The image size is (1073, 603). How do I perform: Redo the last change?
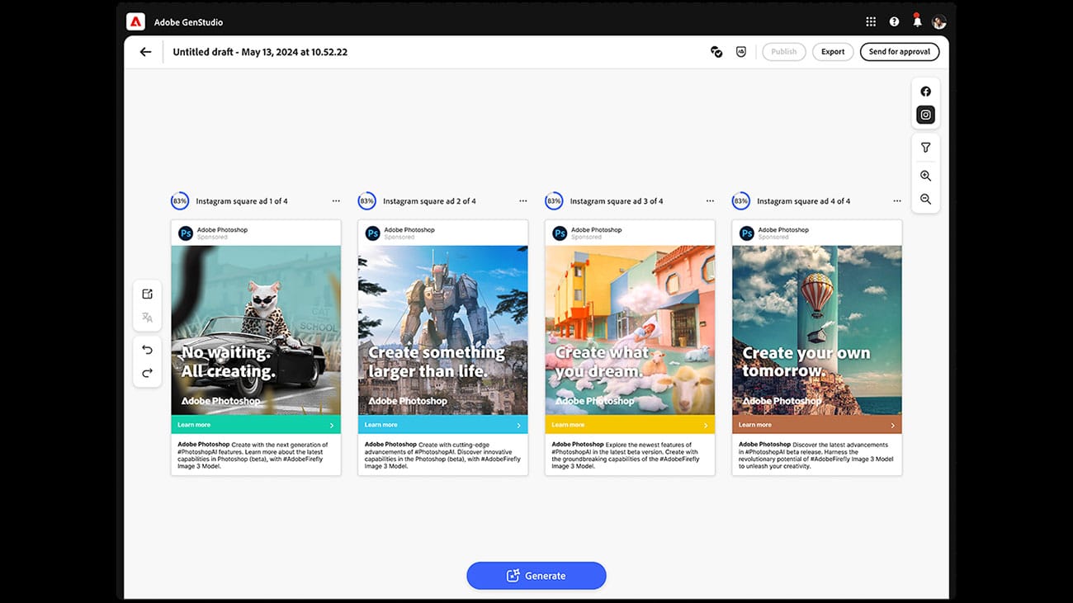point(147,373)
